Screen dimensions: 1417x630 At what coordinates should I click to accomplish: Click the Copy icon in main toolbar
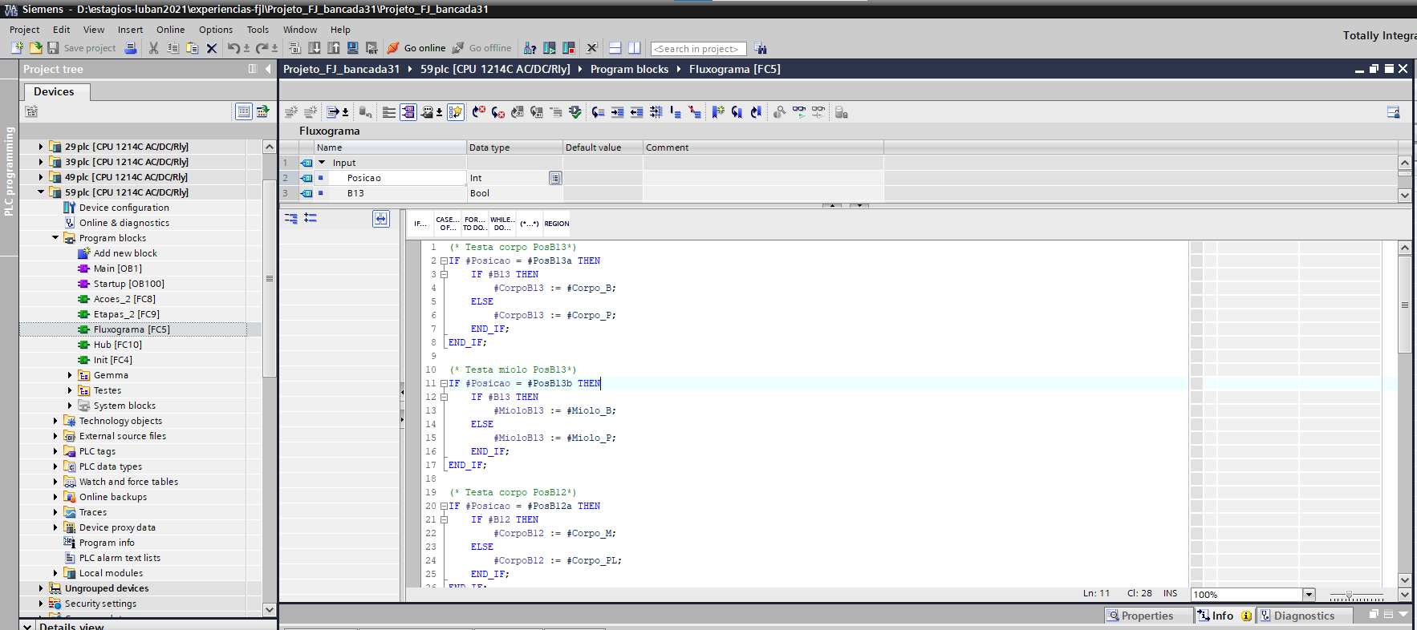coord(173,48)
